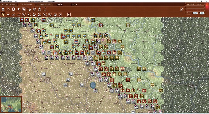Click the circled arrow end-turn icon

(x=60, y=15)
